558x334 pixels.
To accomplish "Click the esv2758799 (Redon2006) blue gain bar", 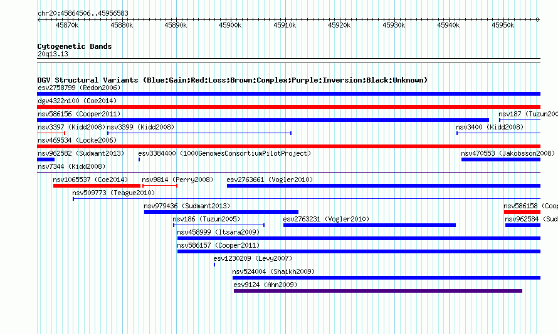I will point(288,94).
